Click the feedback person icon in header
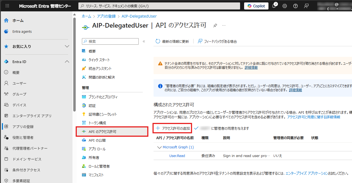Screen dimensions: 352x183 click(306, 6)
